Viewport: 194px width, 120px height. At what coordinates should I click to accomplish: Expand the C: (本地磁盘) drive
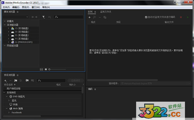8,28
